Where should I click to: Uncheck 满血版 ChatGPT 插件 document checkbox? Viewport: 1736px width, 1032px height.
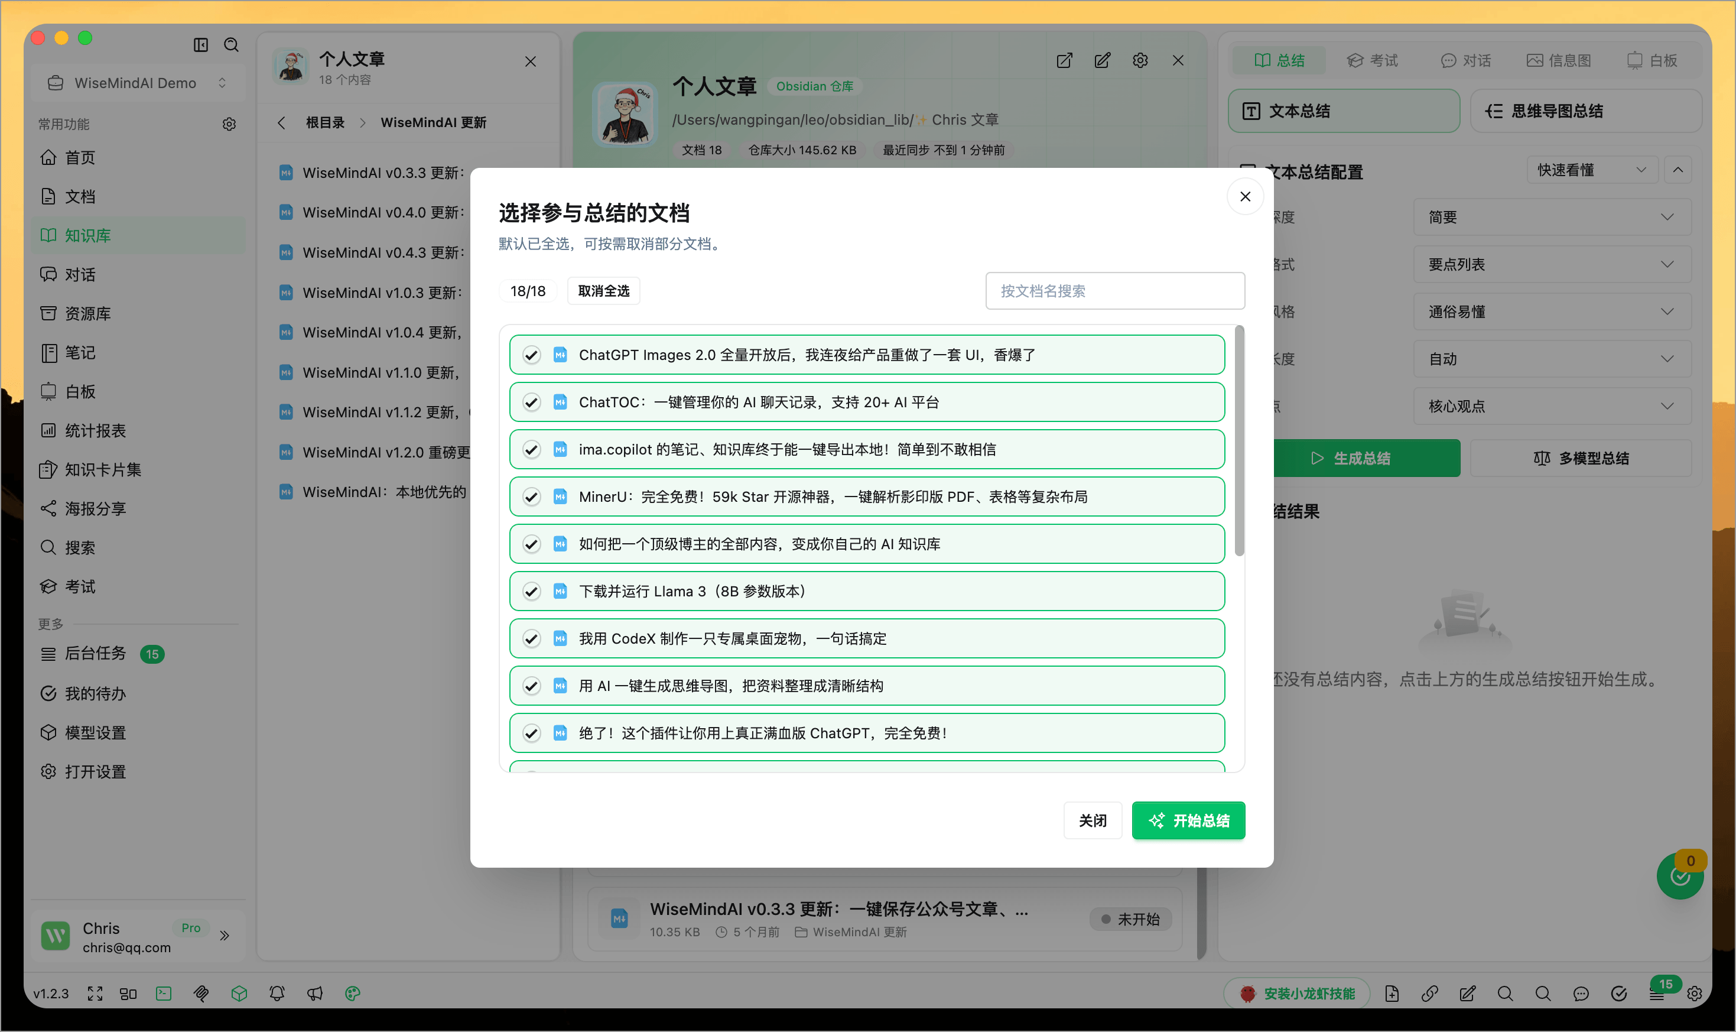click(532, 733)
